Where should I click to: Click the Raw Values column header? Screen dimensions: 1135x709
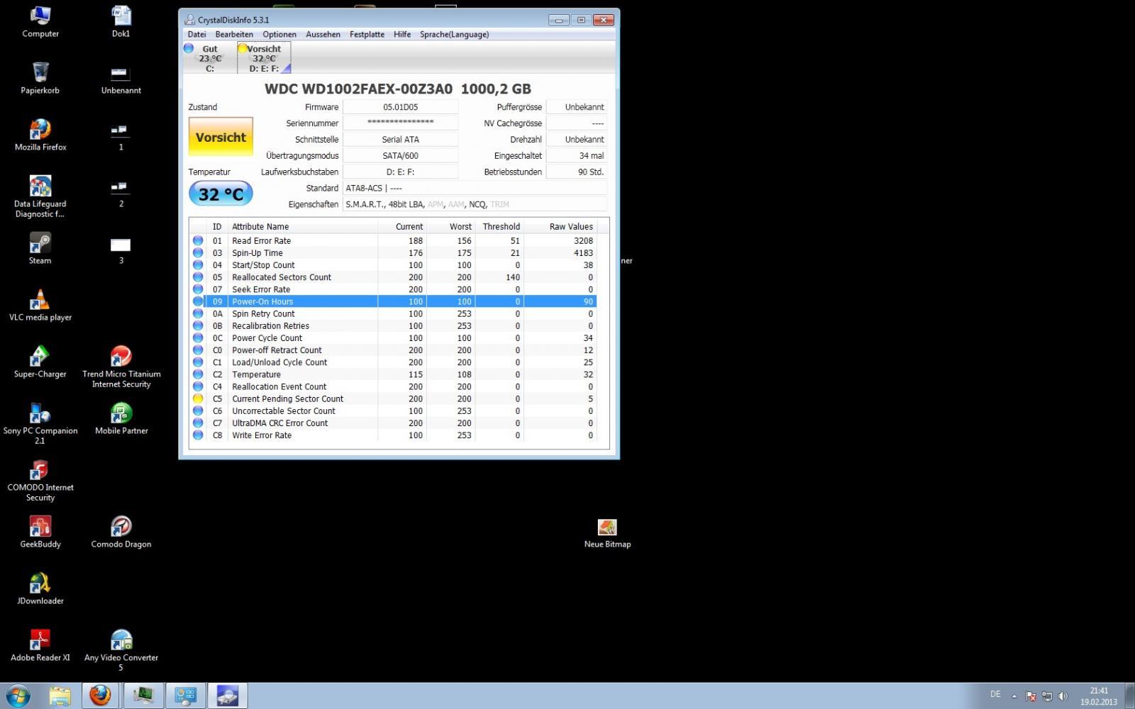(x=560, y=227)
